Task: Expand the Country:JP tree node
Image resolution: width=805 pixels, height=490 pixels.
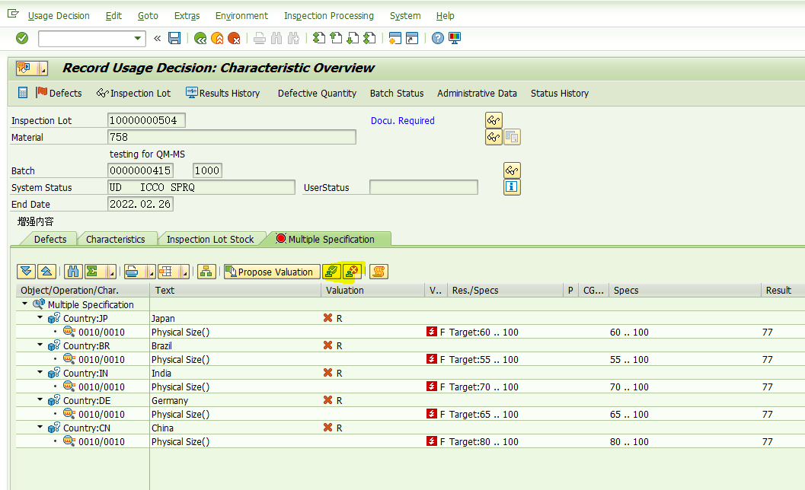Action: tap(39, 318)
